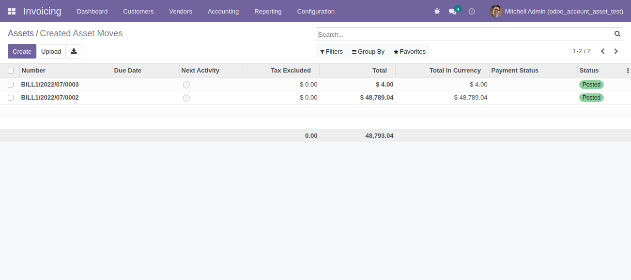This screenshot has width=631, height=280.
Task: Click Posted badge of BILL1/2022/07/0002
Action: (x=591, y=98)
